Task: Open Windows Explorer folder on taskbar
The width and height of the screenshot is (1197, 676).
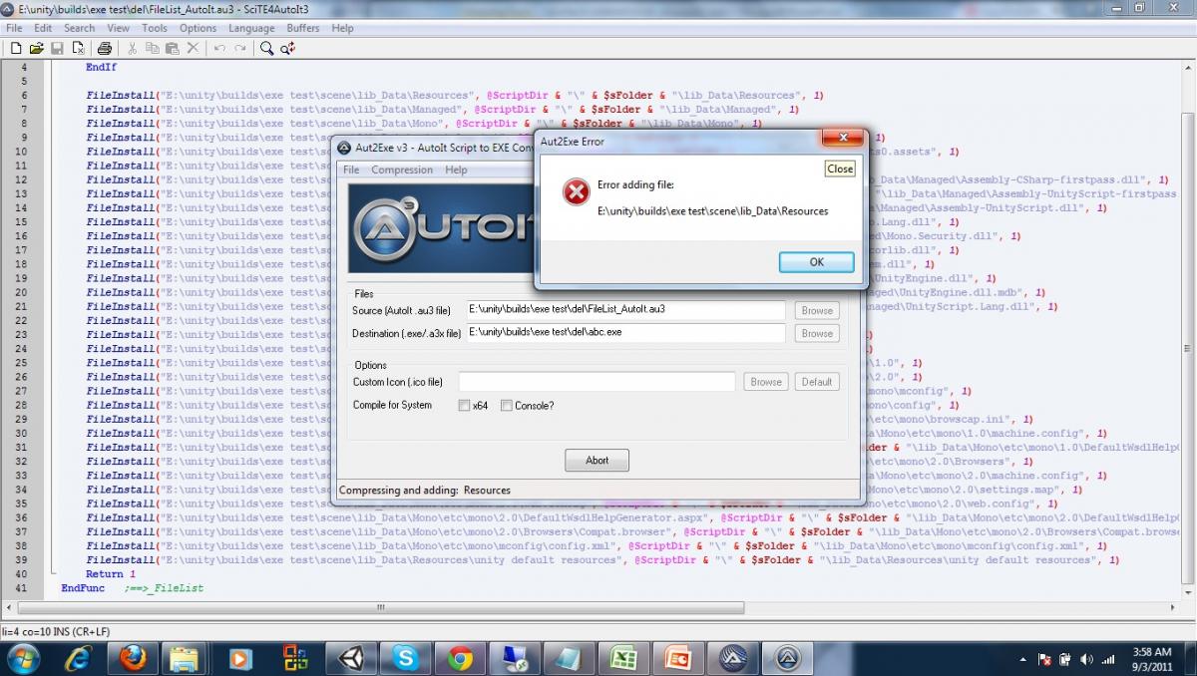Action: [x=185, y=657]
